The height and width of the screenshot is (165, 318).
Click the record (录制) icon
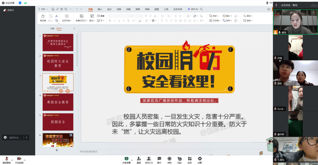pyautogui.click(x=169, y=159)
